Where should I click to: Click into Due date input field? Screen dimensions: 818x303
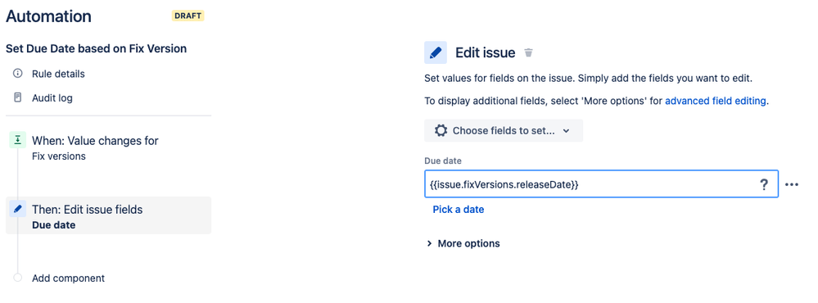click(x=602, y=184)
